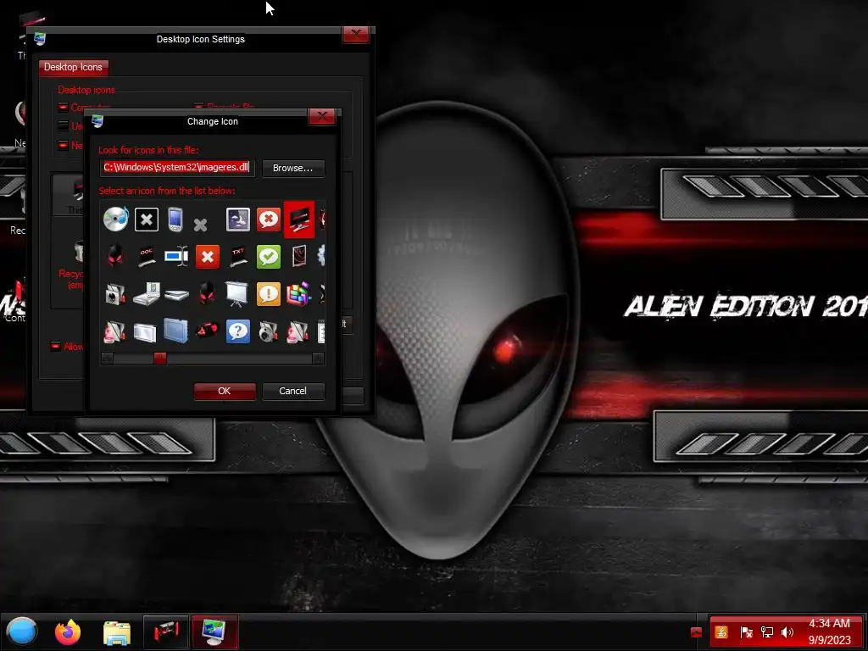This screenshot has width=868, height=651.
Task: Switch to the Desktop Icons tab
Action: click(73, 67)
